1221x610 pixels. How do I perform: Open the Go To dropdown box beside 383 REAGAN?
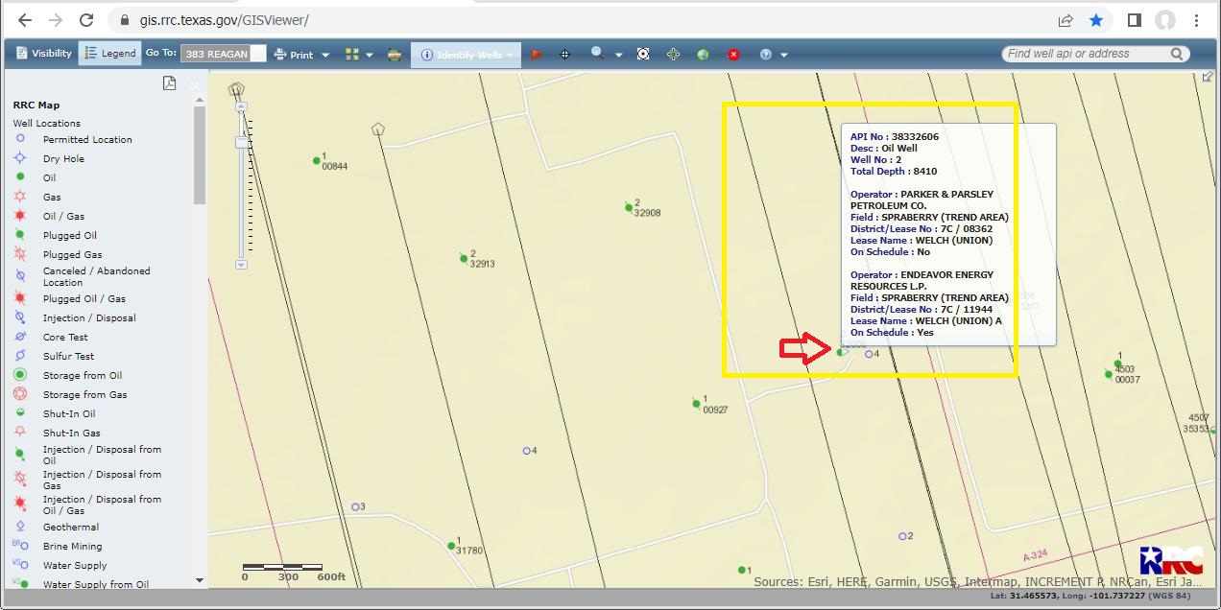click(x=257, y=55)
